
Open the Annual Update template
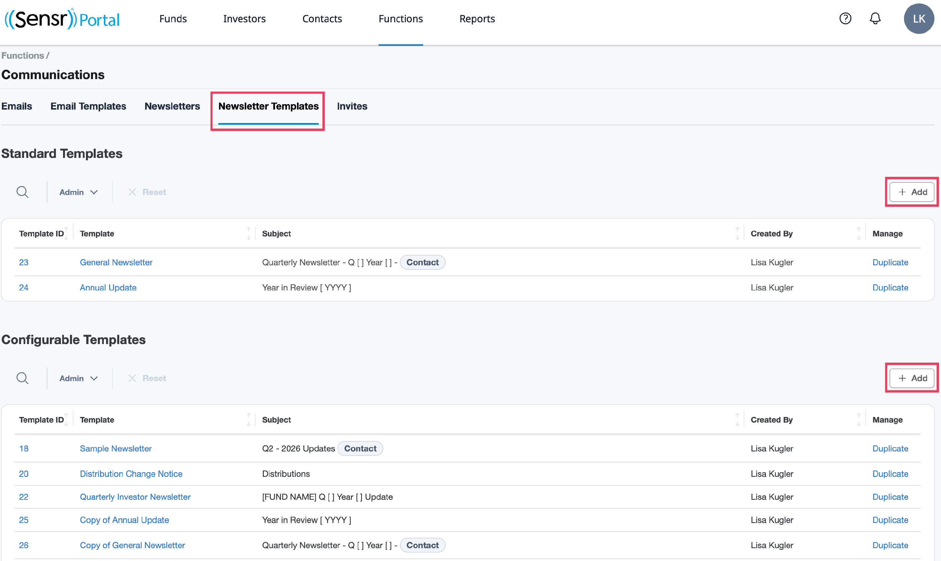(108, 287)
